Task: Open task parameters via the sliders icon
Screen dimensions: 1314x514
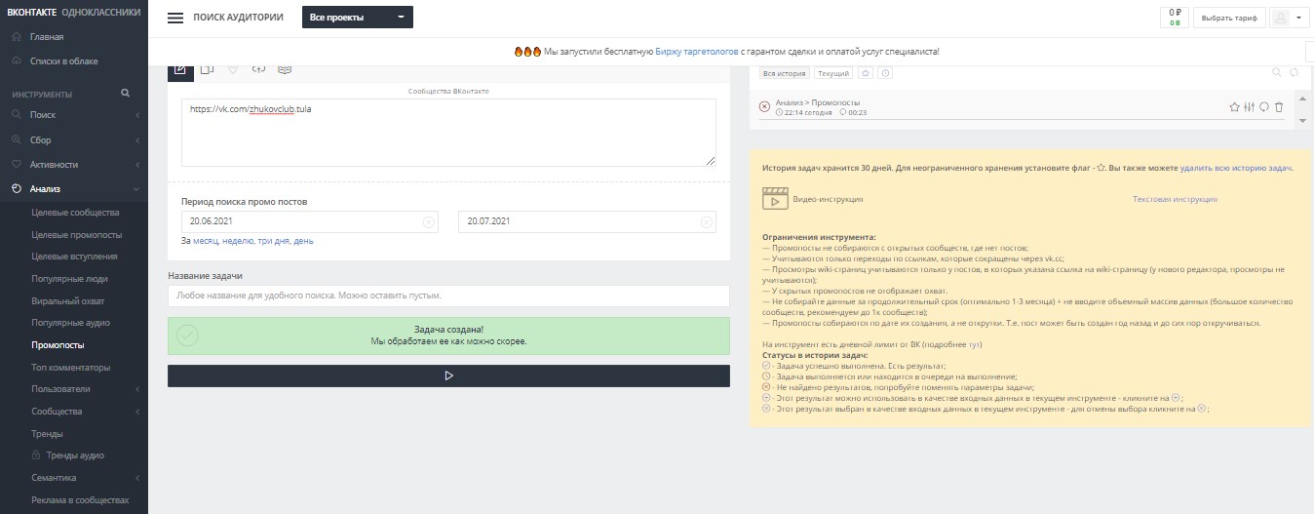Action: point(1250,107)
